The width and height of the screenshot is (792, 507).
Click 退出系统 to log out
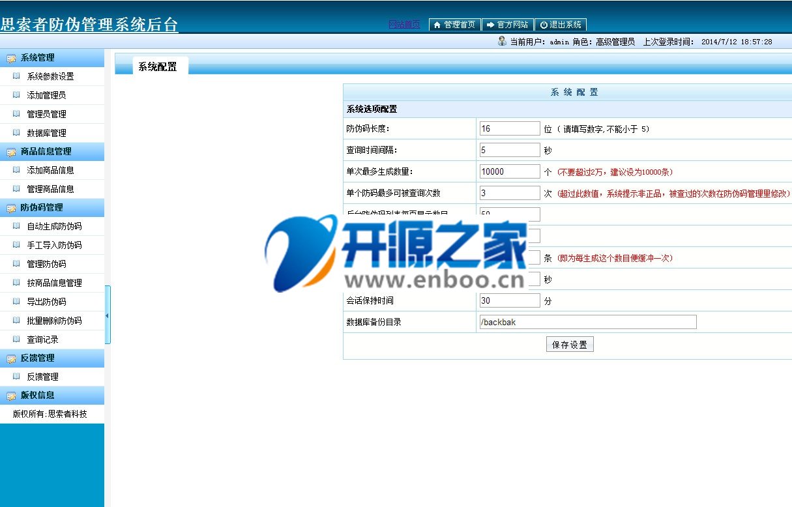(x=561, y=25)
